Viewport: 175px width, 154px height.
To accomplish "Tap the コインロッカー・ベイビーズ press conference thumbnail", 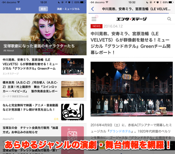I will (73, 89).
